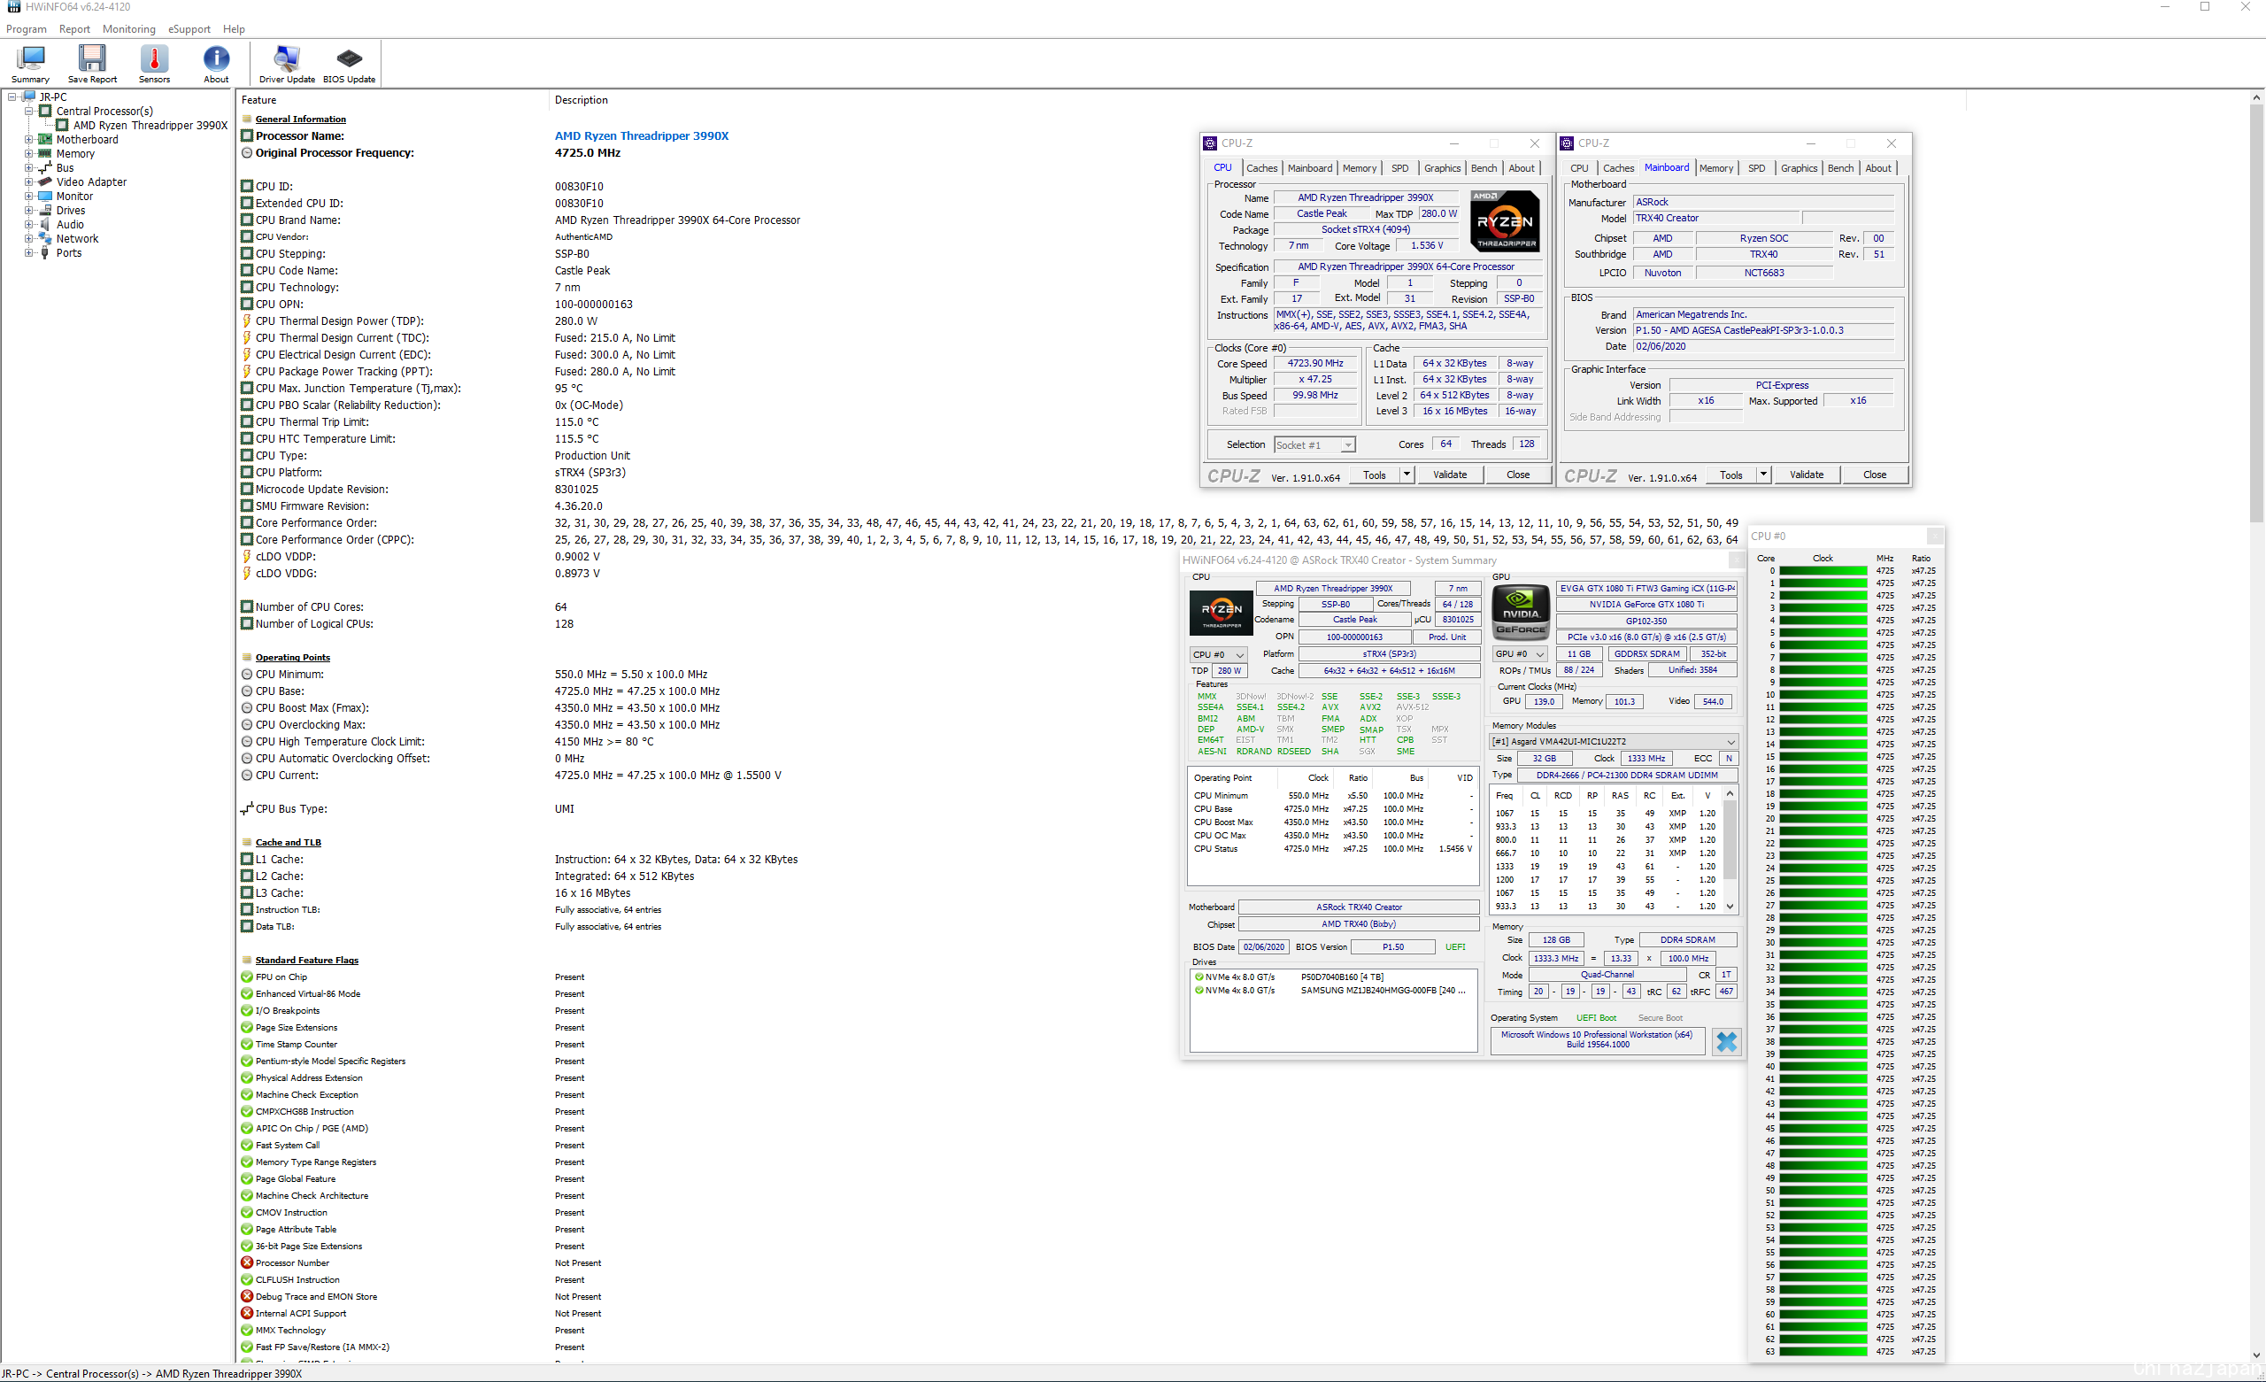The width and height of the screenshot is (2266, 1382).
Task: Click the blue X close icon in System Summary
Action: pos(1726,1041)
